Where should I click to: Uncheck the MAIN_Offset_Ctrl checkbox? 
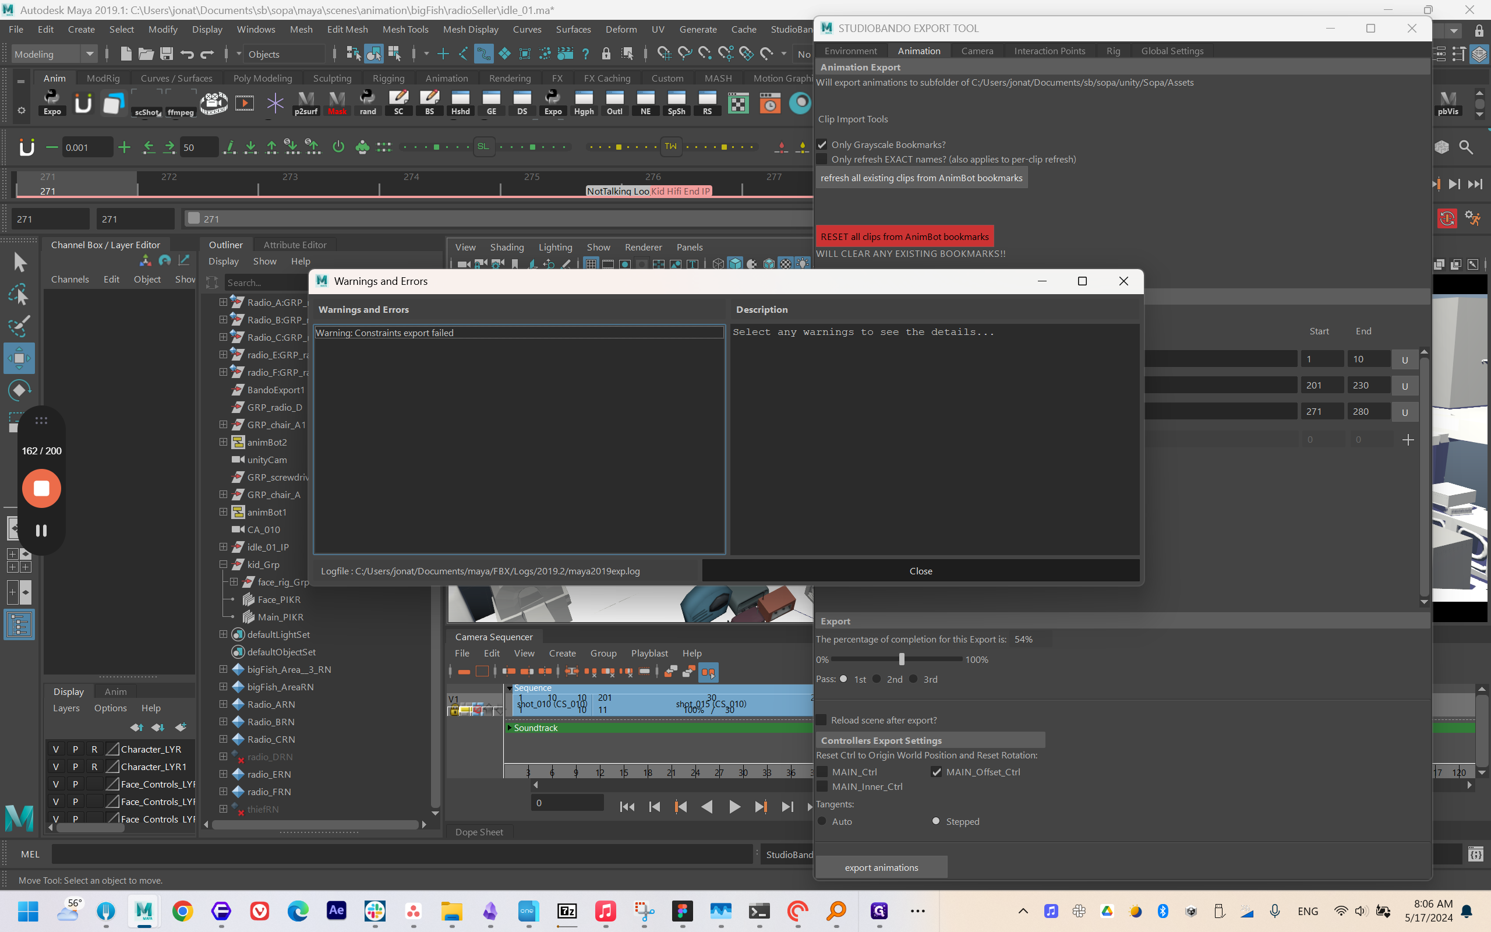[x=937, y=772]
